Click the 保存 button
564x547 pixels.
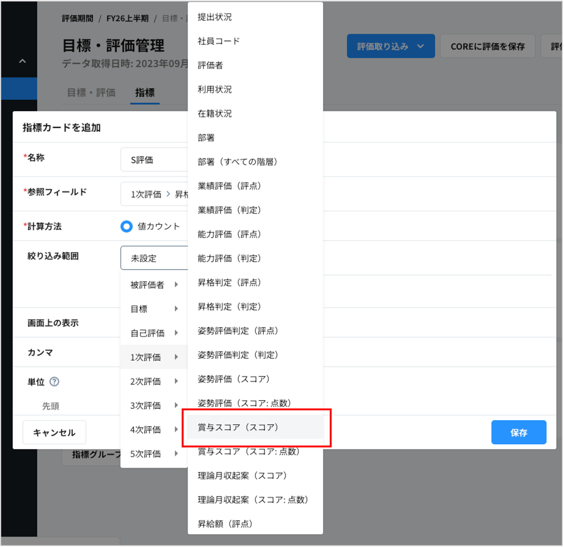click(519, 432)
